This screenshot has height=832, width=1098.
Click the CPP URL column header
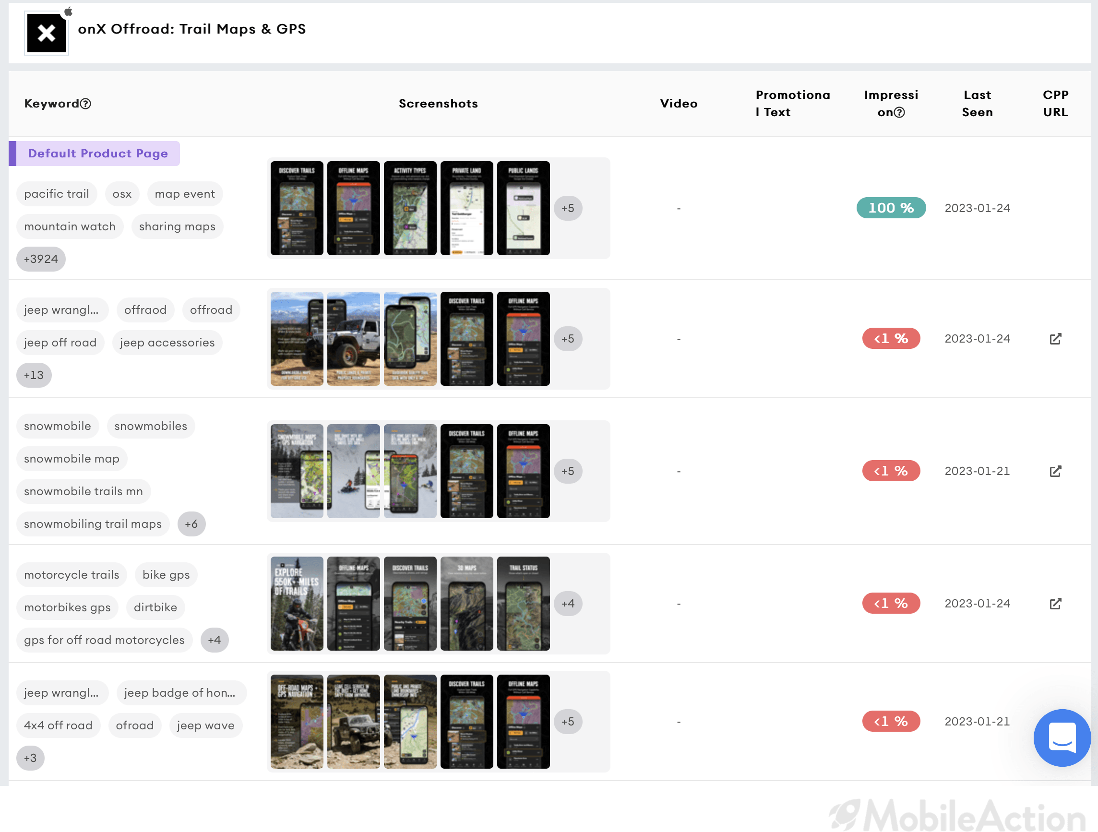(1055, 103)
